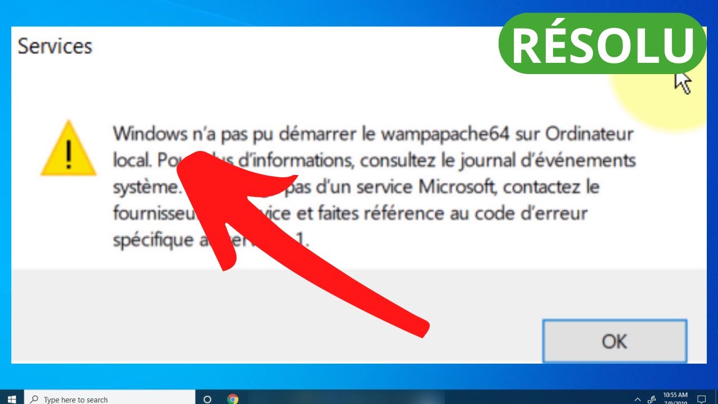Click the green RÉSOLU badge
The height and width of the screenshot is (404, 718).
(x=602, y=44)
